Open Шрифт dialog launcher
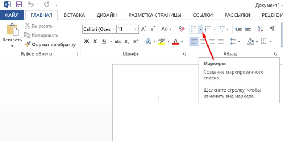The width and height of the screenshot is (283, 141). (185, 54)
